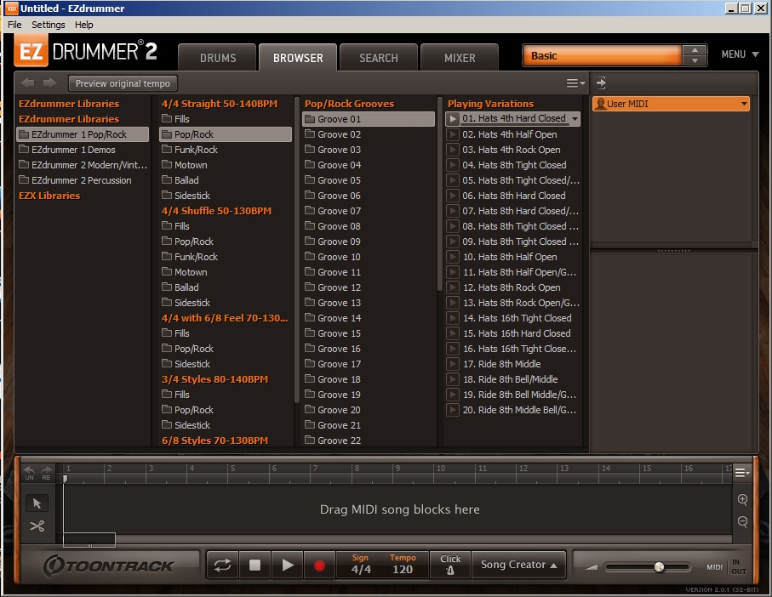Open Motown under 4/4 Shuffle
Image resolution: width=772 pixels, height=597 pixels.
[x=226, y=272]
